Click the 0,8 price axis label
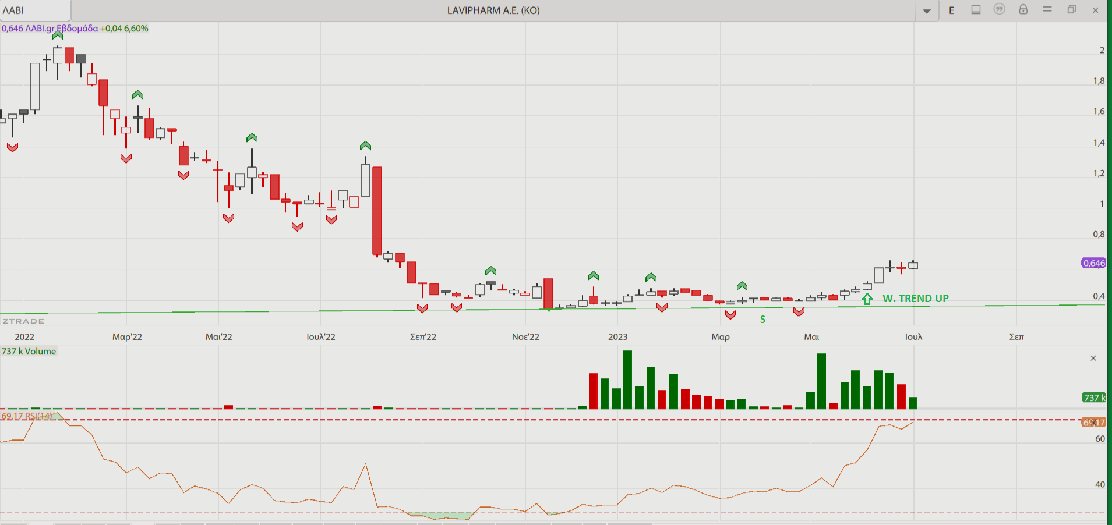The image size is (1112, 525). click(1099, 234)
